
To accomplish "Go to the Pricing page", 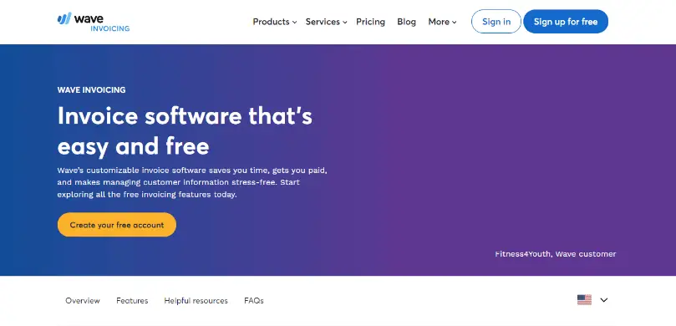I will [370, 22].
